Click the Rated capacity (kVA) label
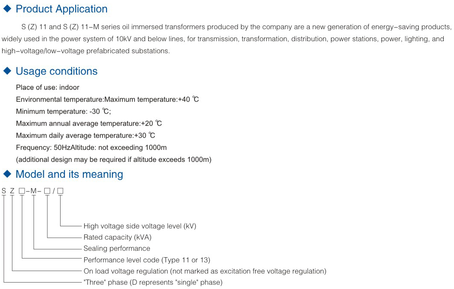This screenshot has height=289, width=454. pos(118,237)
